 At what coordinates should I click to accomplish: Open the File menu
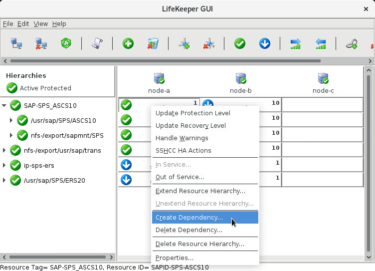(x=8, y=23)
